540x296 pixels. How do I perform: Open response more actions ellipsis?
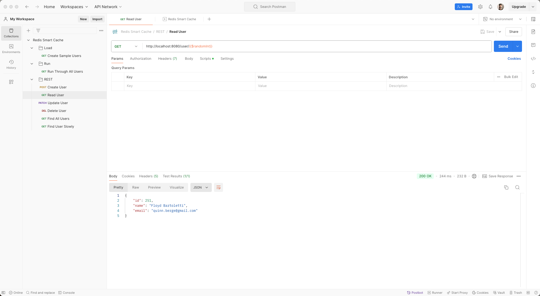(x=519, y=176)
